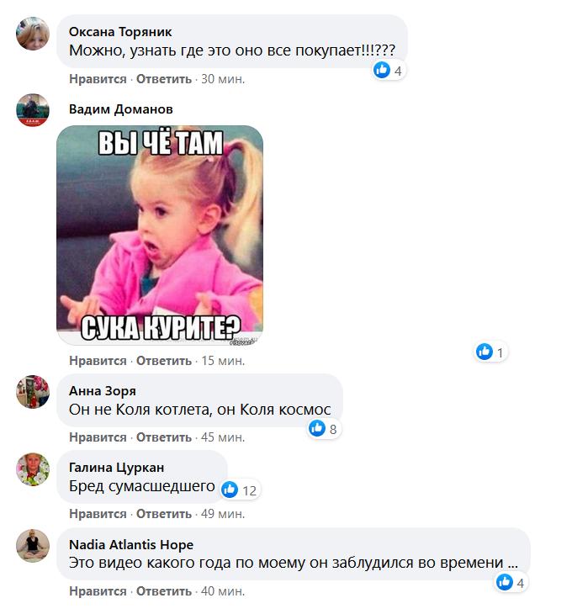Screen dimensions: 572x614
Task: Open the like reaction on Вадим Доманов's meme
Action: click(x=490, y=352)
